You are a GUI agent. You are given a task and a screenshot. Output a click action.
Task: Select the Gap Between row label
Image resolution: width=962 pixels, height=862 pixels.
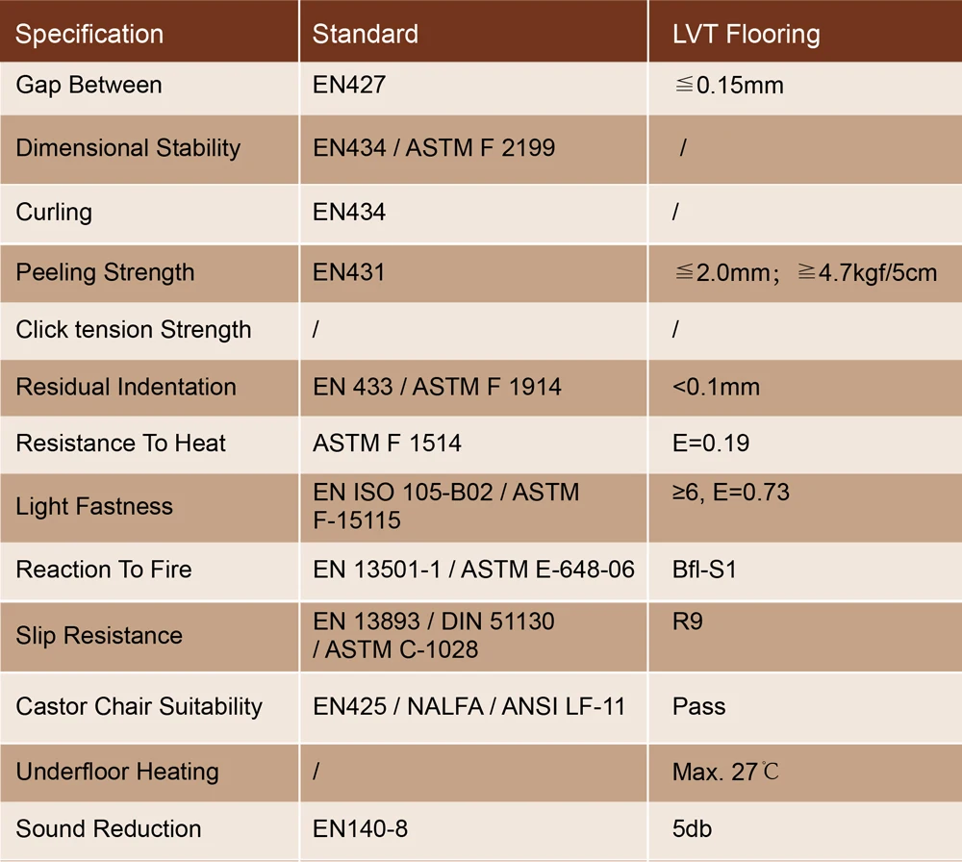(89, 85)
